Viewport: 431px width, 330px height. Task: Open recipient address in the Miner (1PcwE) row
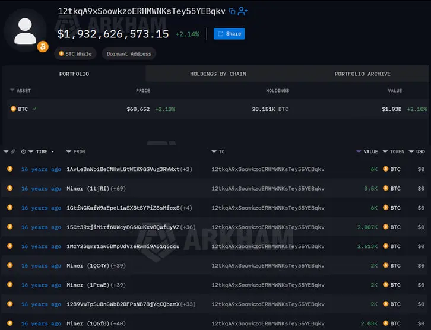(268, 285)
